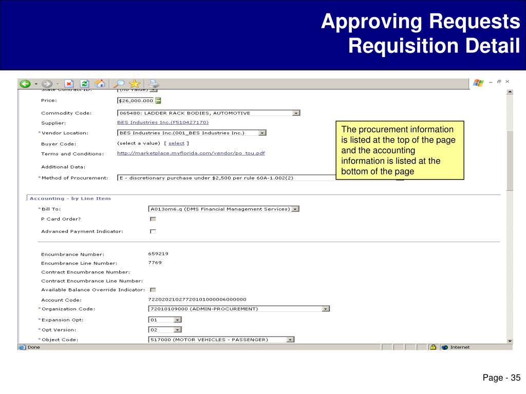Click the Account Code value 72202021027720101000006000000
The height and width of the screenshot is (394, 526).
(197, 300)
